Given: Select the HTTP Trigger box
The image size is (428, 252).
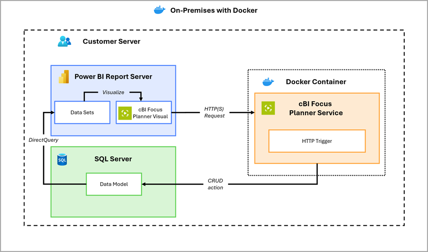Looking at the screenshot, I should point(317,141).
